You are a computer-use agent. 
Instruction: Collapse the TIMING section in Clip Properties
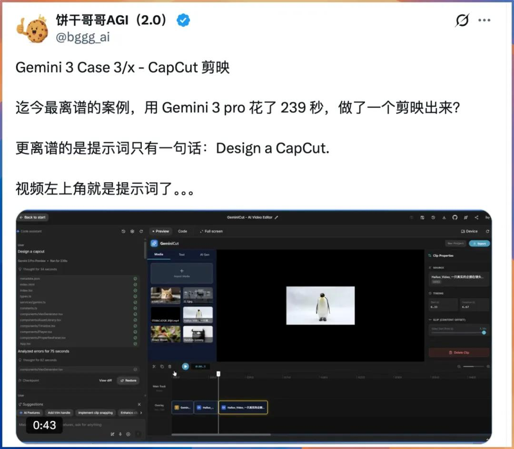point(438,293)
